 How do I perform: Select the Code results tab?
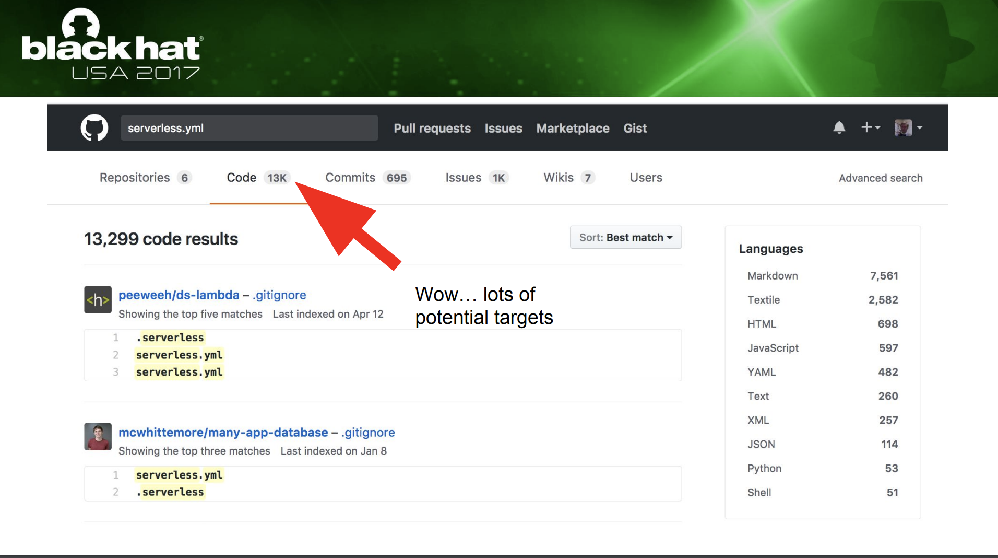258,178
